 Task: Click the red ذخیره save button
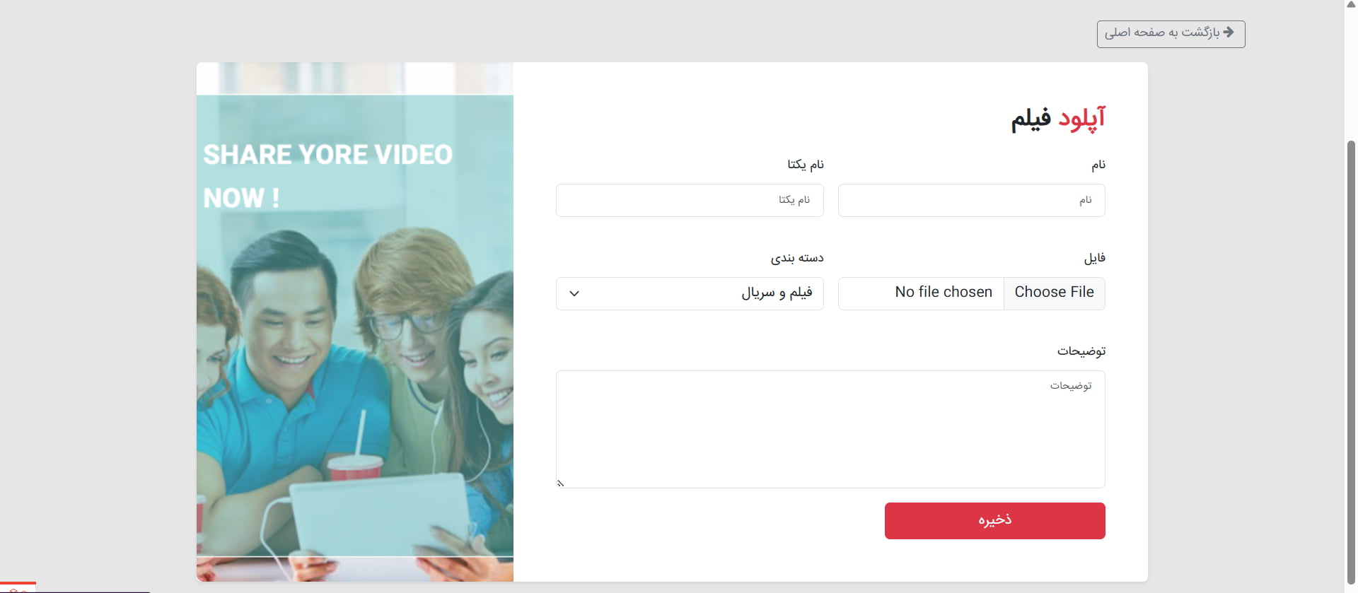coord(994,521)
